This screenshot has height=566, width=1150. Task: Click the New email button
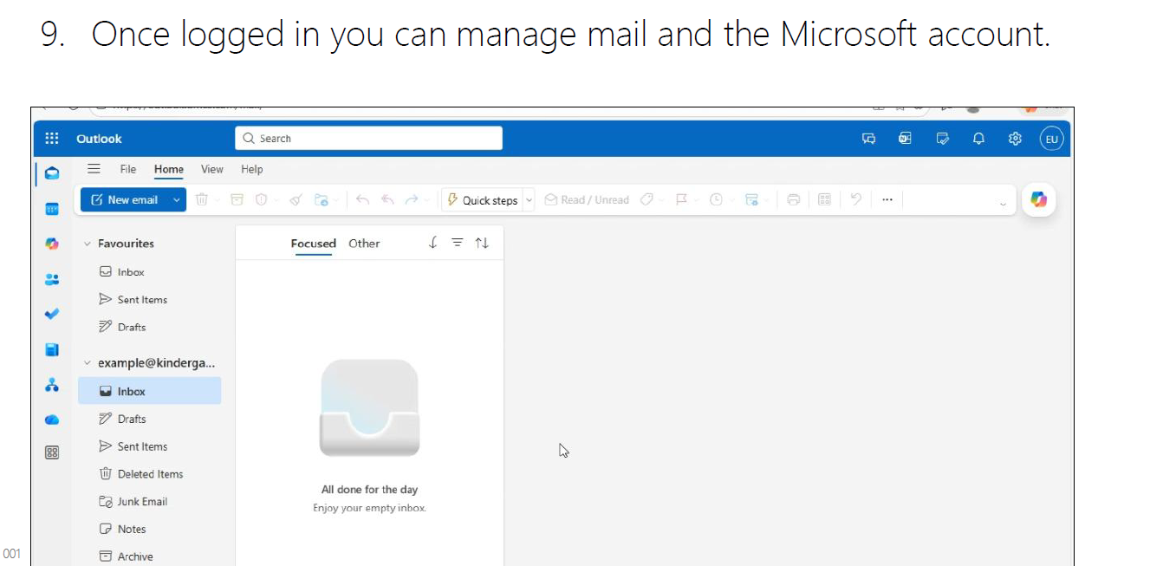[125, 199]
